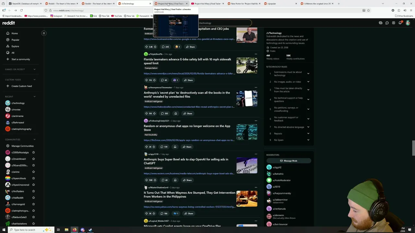Screen dimensions: 415x233
Task: Open the All feed in the sidebar
Action: click(13, 53)
